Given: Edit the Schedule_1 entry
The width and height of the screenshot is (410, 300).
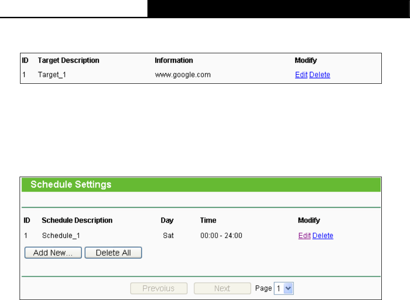Looking at the screenshot, I should point(304,236).
